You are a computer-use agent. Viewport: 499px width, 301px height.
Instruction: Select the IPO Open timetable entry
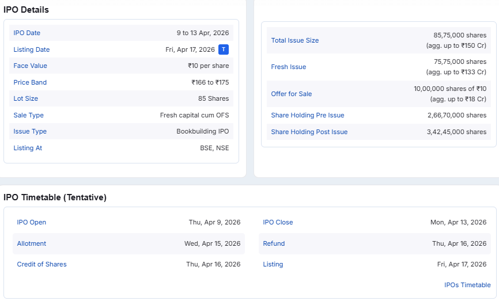[32, 222]
